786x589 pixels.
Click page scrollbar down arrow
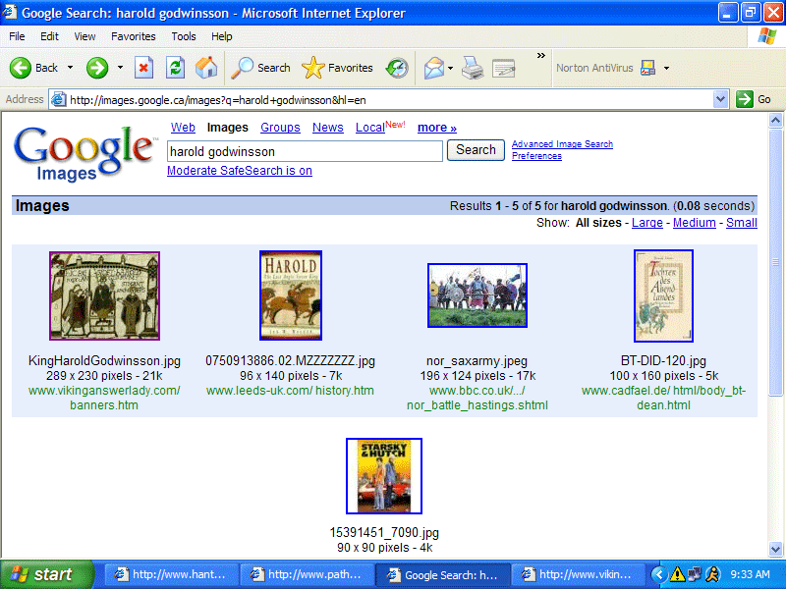pos(775,549)
